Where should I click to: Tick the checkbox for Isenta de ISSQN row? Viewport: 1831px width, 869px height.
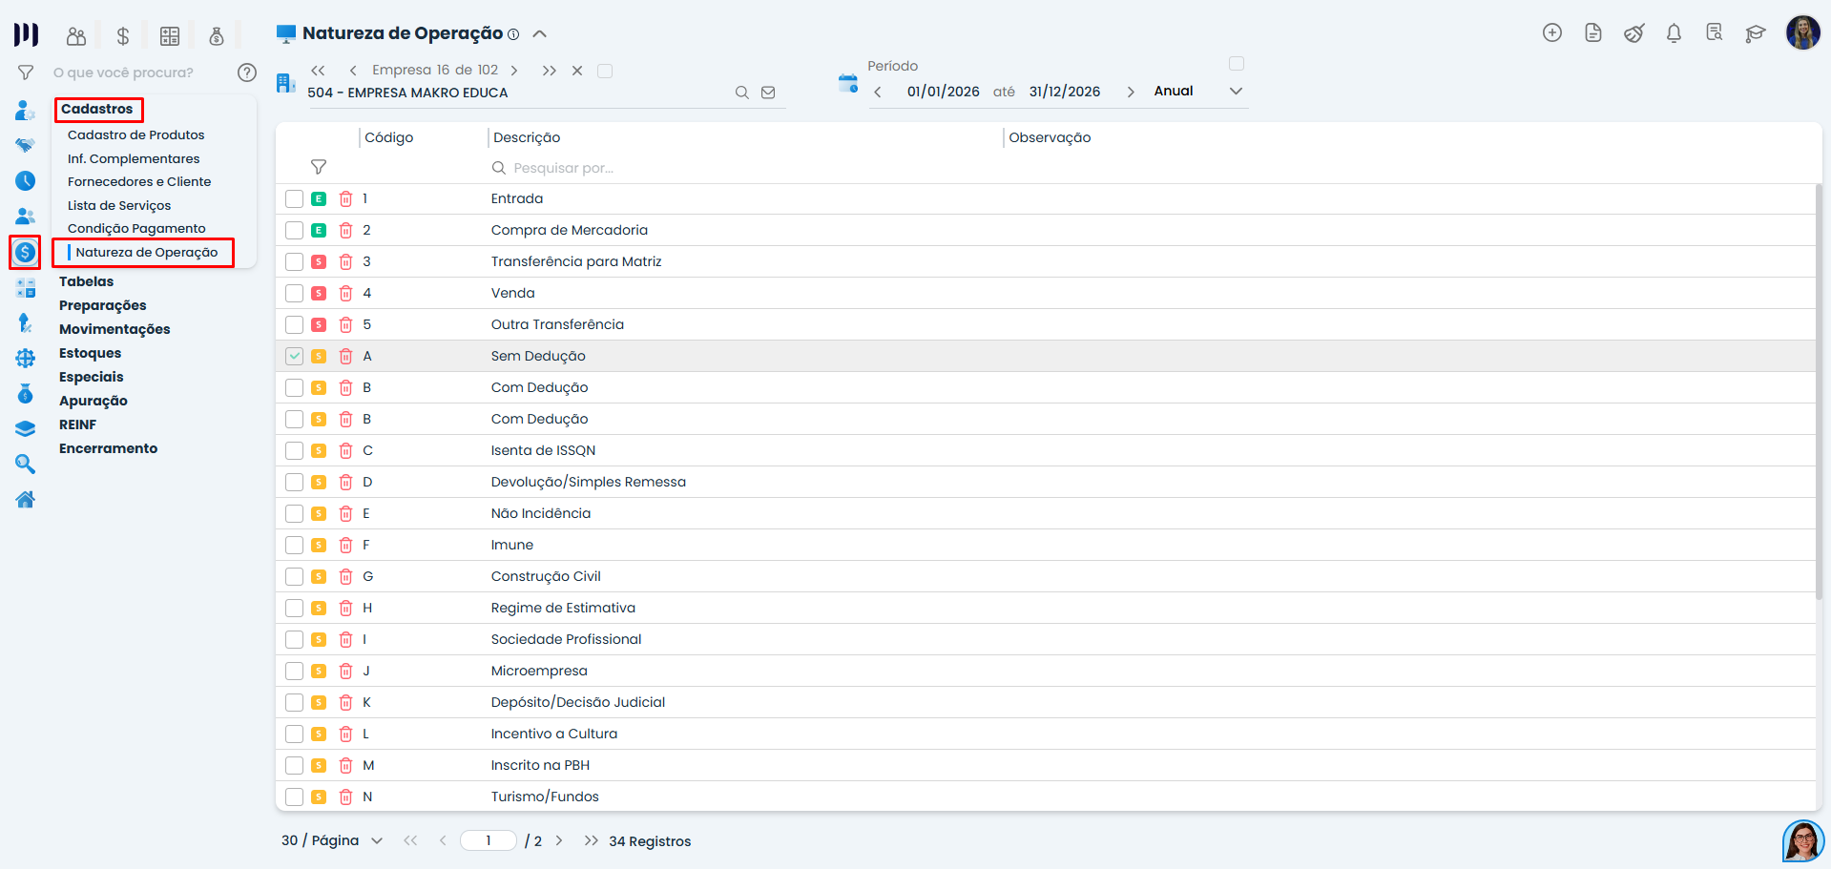click(294, 450)
